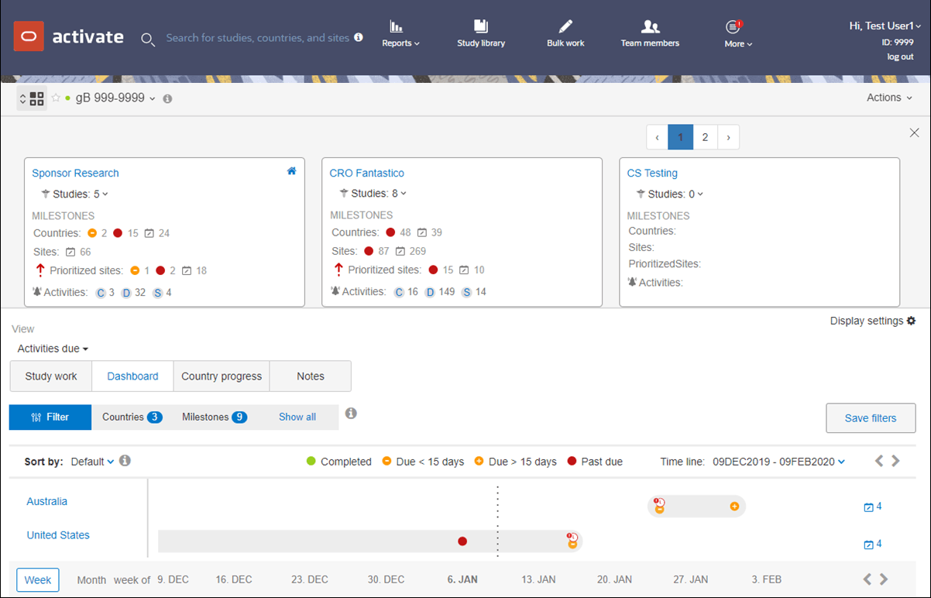Star the gB 999-9999 study favorite

(x=56, y=98)
